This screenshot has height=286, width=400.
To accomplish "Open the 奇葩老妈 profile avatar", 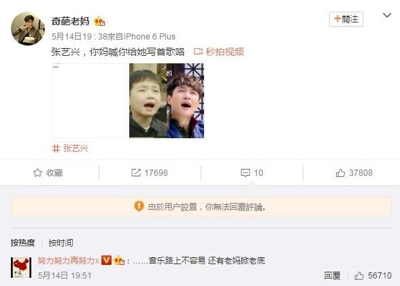I will [x=28, y=29].
